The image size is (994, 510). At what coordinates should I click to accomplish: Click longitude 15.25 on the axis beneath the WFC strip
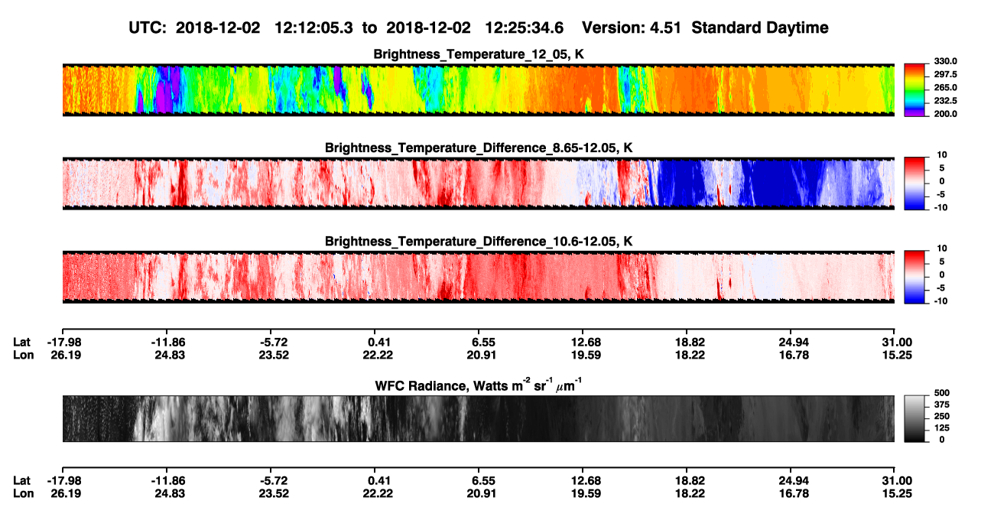tap(895, 493)
